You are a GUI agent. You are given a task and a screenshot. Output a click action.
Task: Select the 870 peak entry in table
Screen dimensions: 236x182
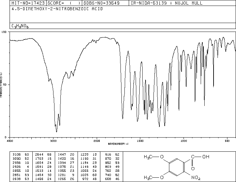click(x=112, y=158)
